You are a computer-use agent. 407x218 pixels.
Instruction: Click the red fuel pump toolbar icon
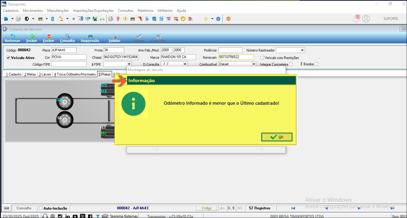pyautogui.click(x=140, y=19)
